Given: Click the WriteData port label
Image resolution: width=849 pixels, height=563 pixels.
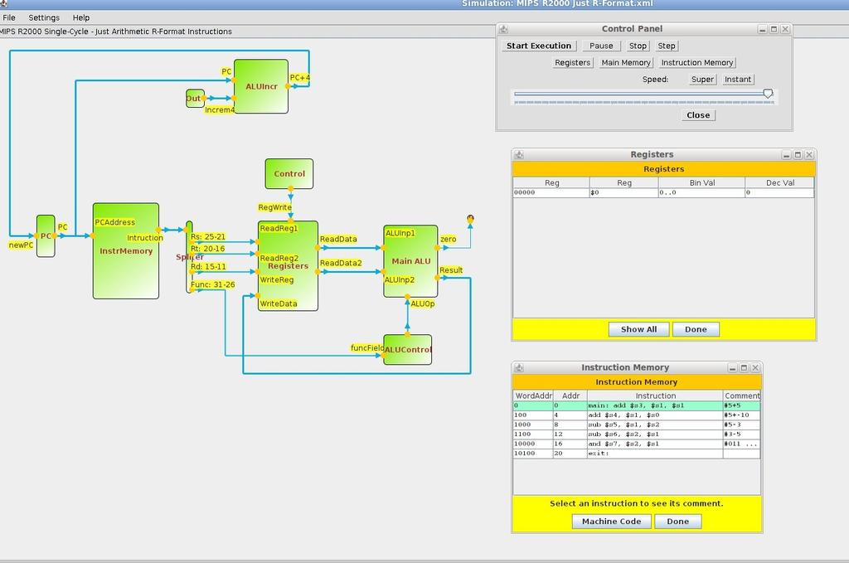Looking at the screenshot, I should (x=279, y=303).
